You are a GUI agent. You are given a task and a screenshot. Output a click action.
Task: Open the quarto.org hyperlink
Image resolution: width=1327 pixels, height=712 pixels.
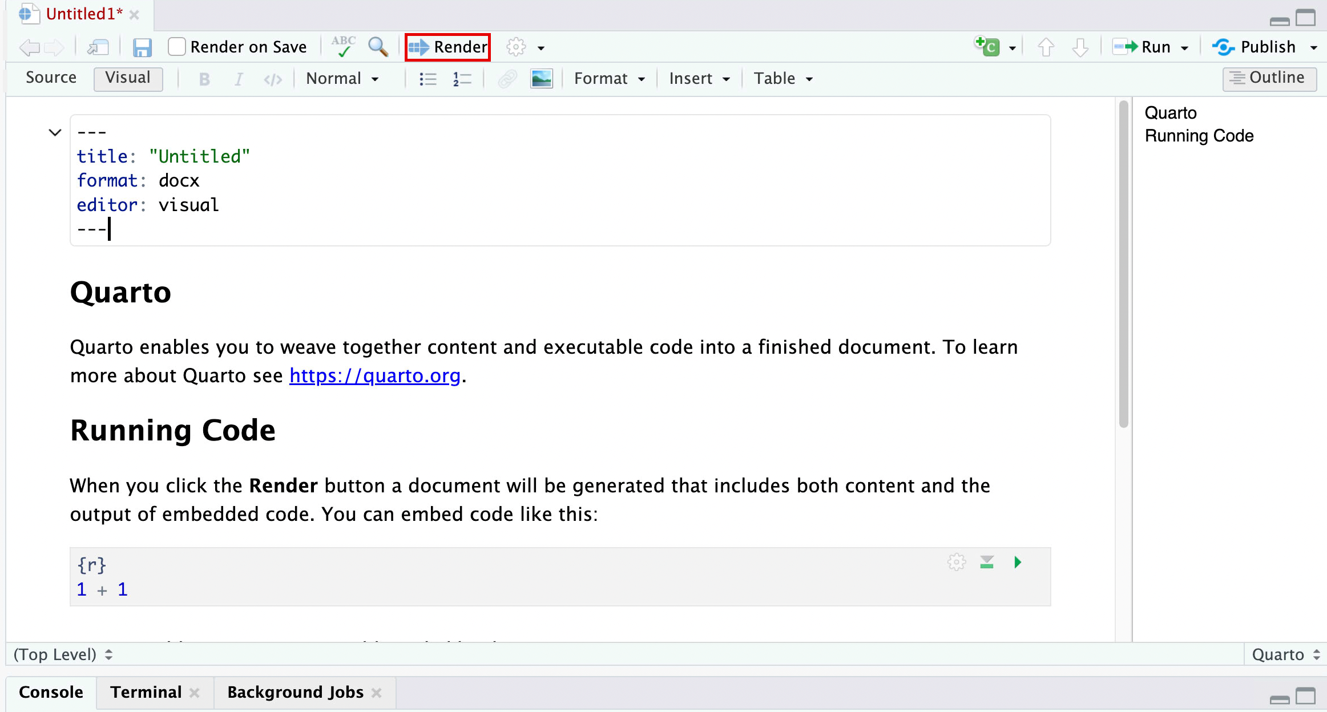coord(374,376)
